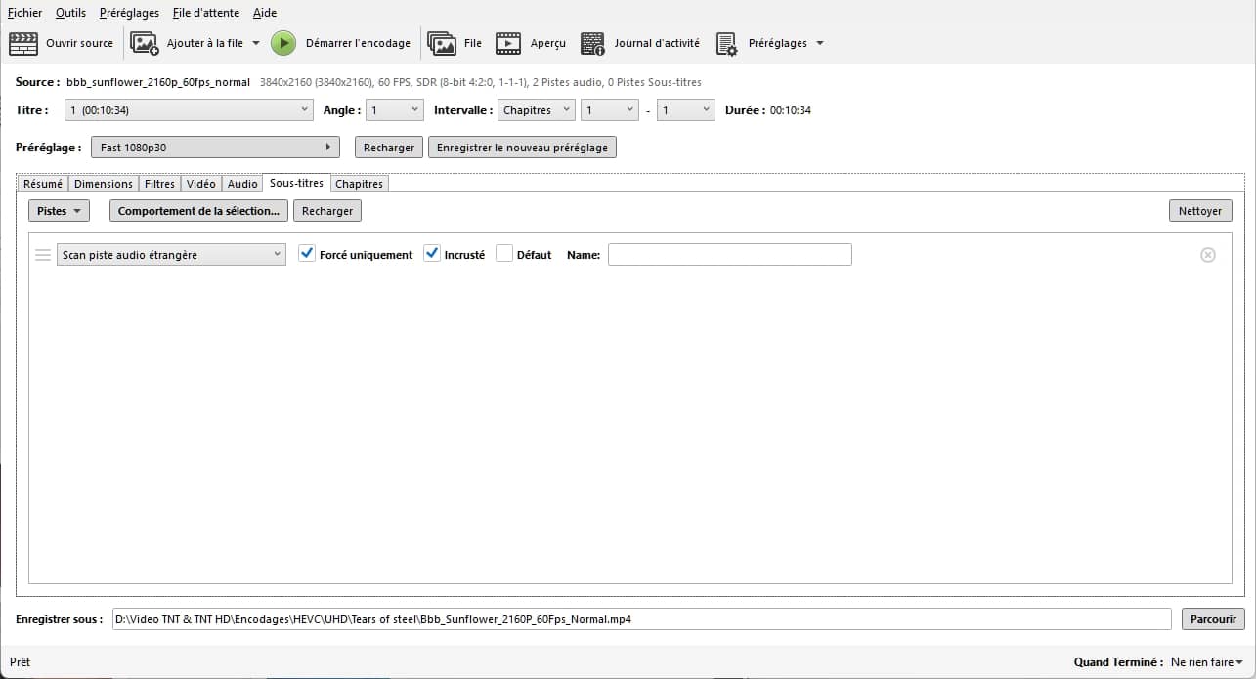Open the Scan piste audio étrangère dropdown
Screen dimensions: 1256x679
[171, 255]
